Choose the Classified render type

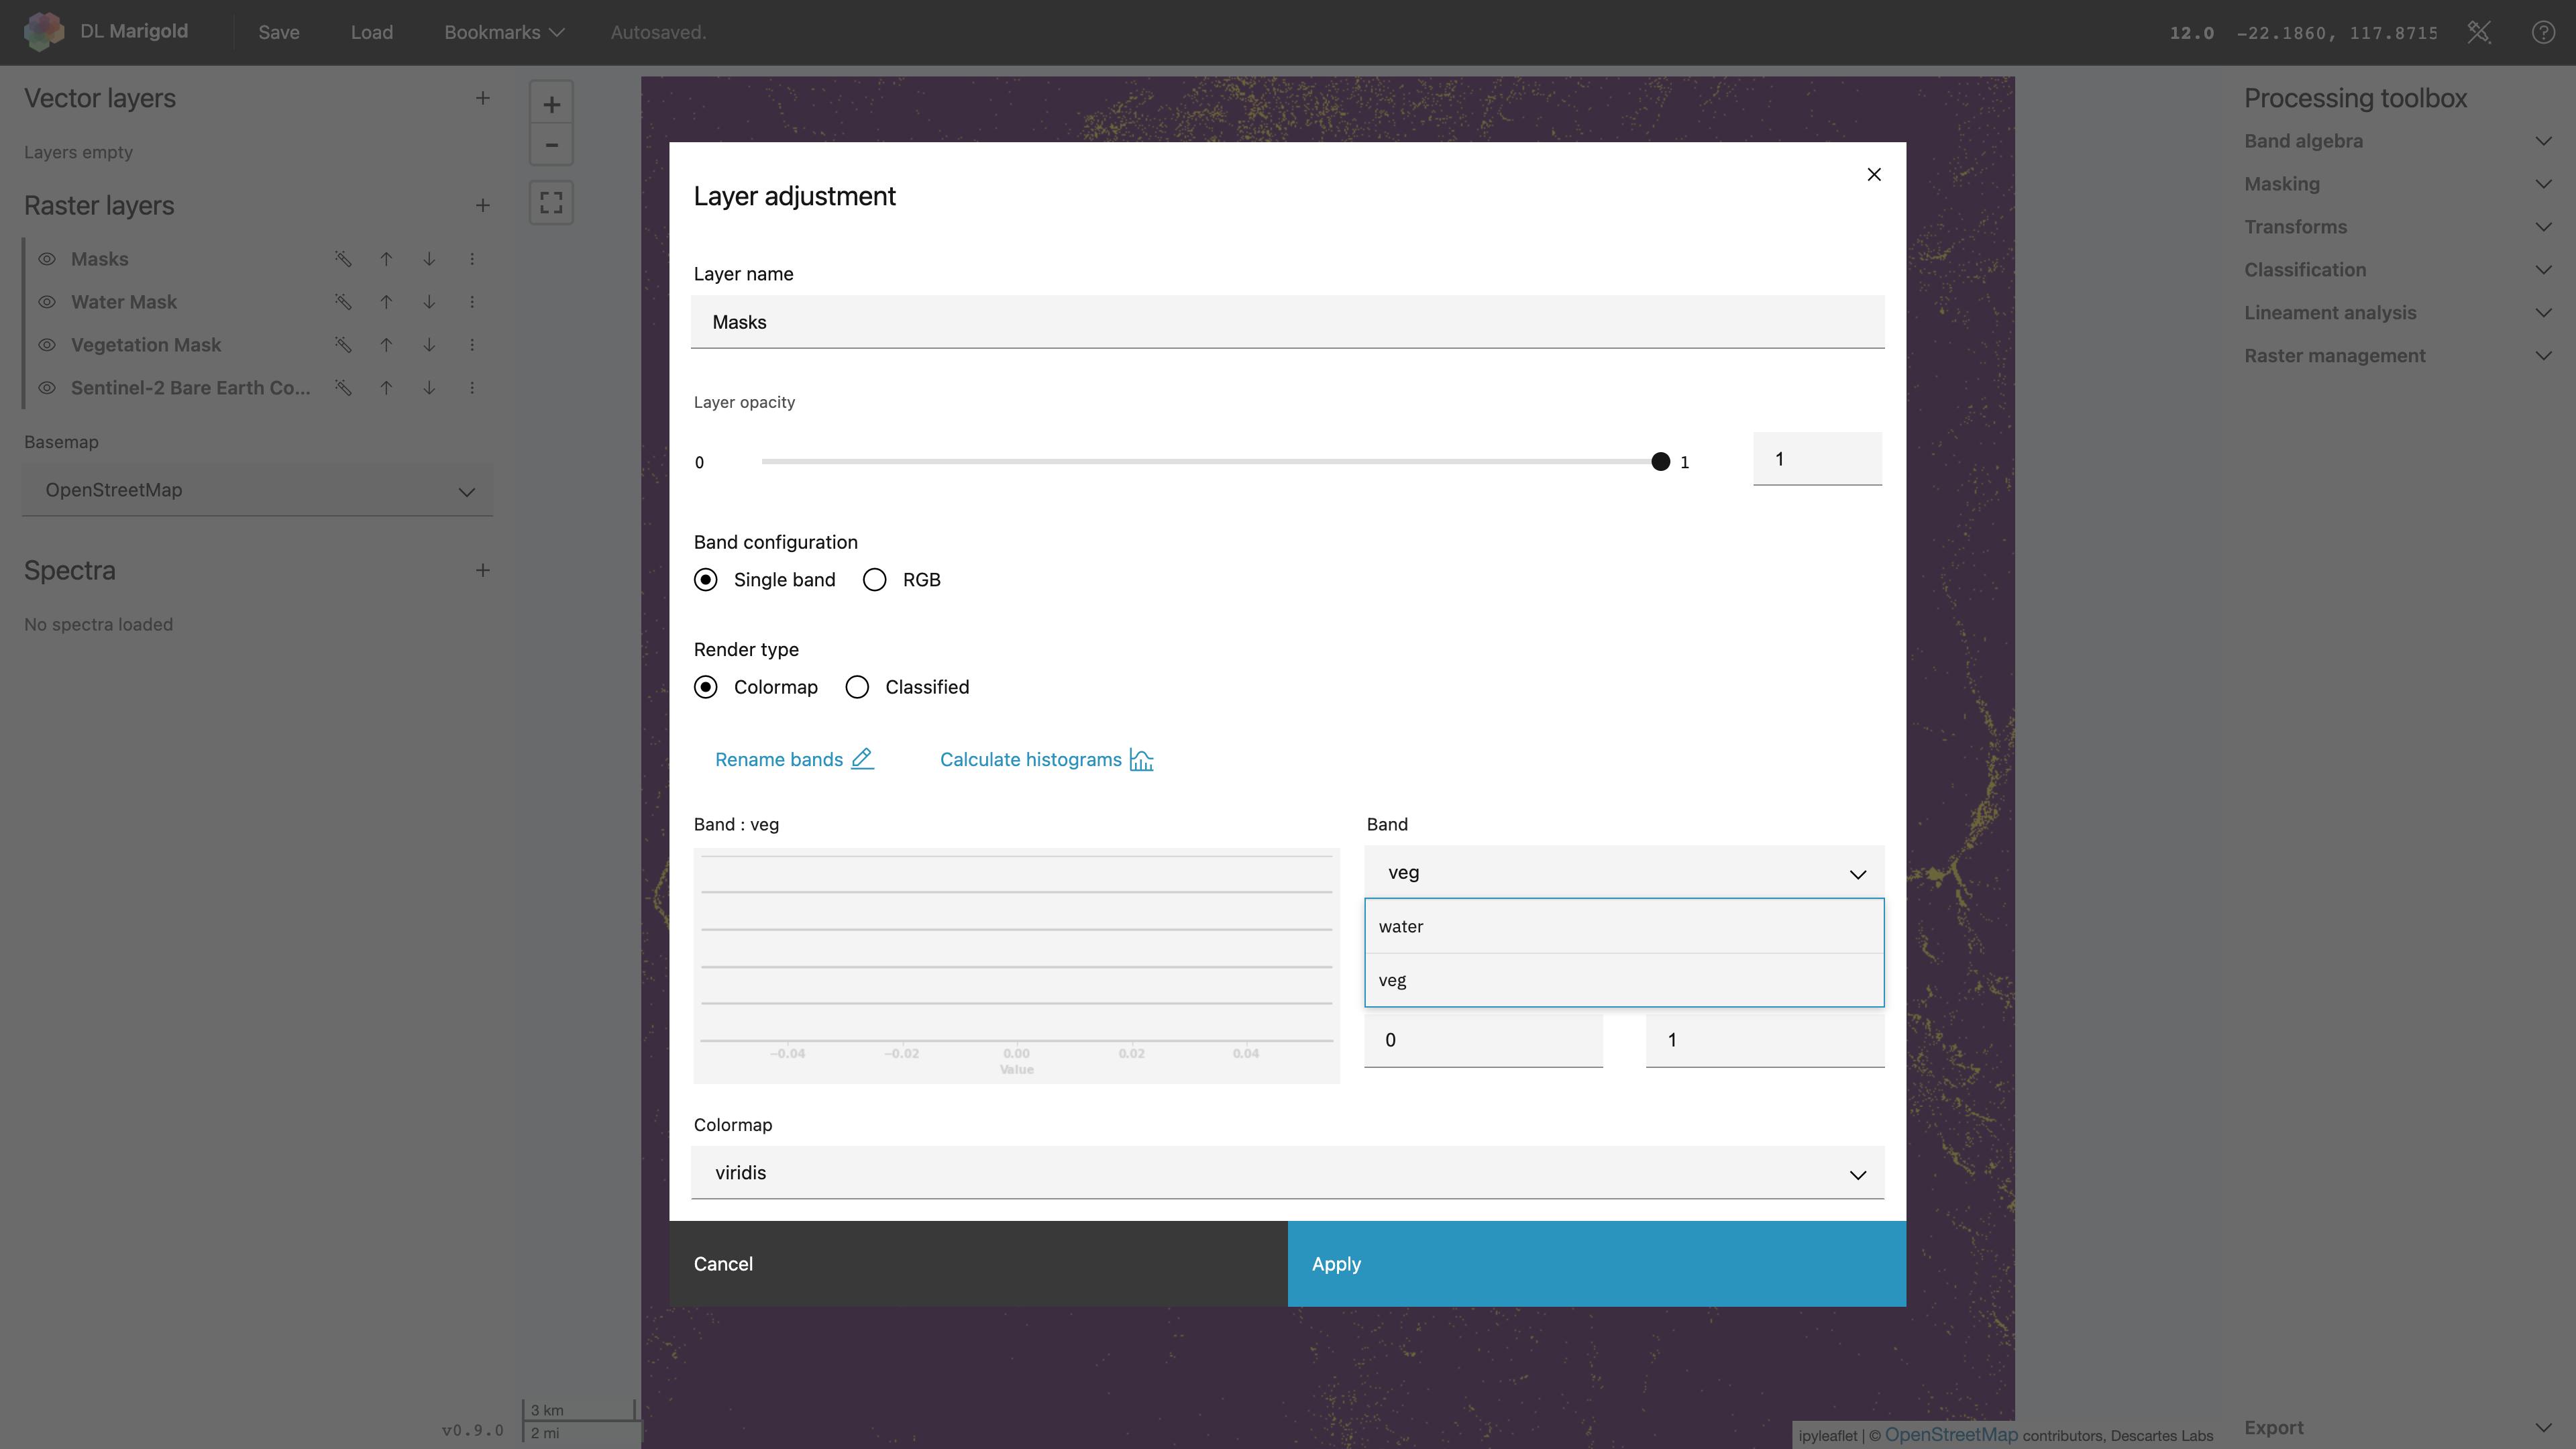point(857,687)
